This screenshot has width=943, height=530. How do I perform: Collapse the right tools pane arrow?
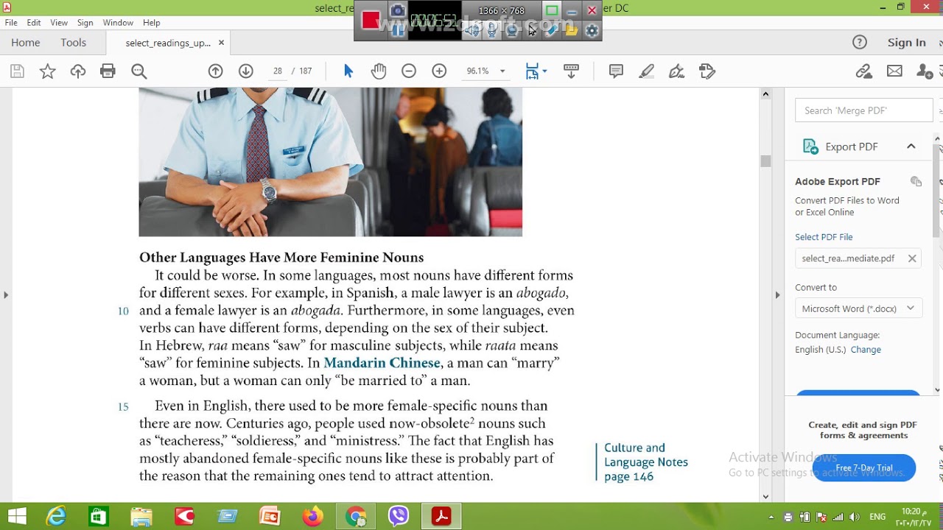[x=777, y=295]
